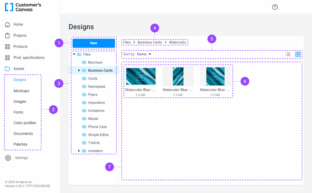Open the Home section from the sidebar
Image resolution: width=312 pixels, height=193 pixels.
(7, 24)
